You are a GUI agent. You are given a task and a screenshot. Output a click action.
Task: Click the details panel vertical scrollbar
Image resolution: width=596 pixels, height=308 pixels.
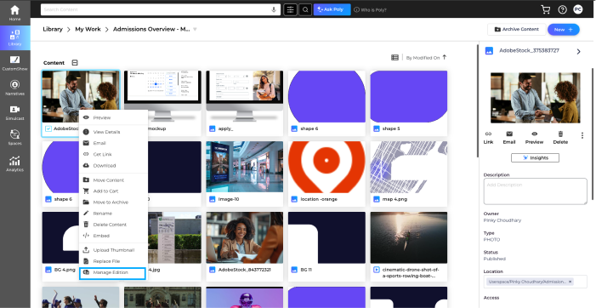593,133
